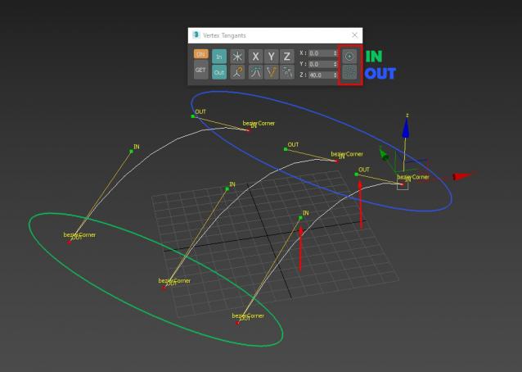
Task: Click the curve icon below the X button
Action: [x=255, y=72]
